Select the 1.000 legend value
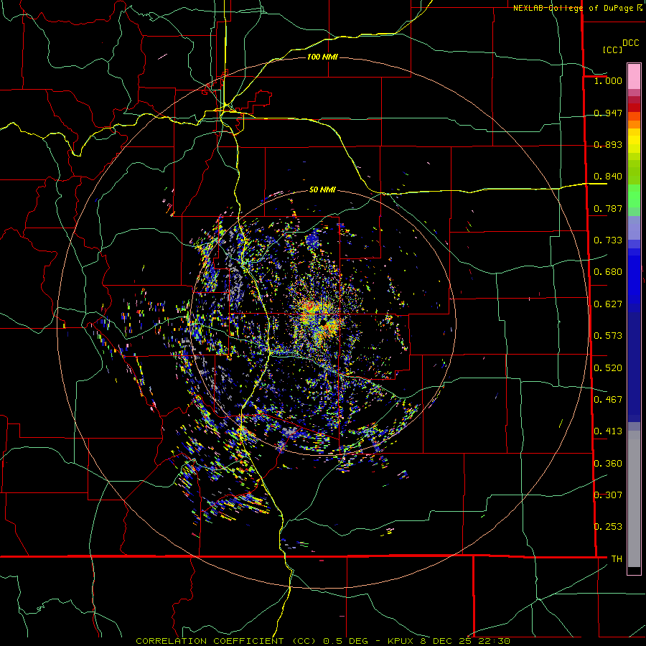This screenshot has width=646, height=646. (608, 80)
